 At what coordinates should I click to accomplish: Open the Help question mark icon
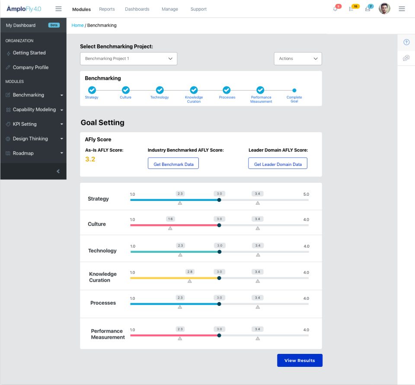click(x=406, y=42)
